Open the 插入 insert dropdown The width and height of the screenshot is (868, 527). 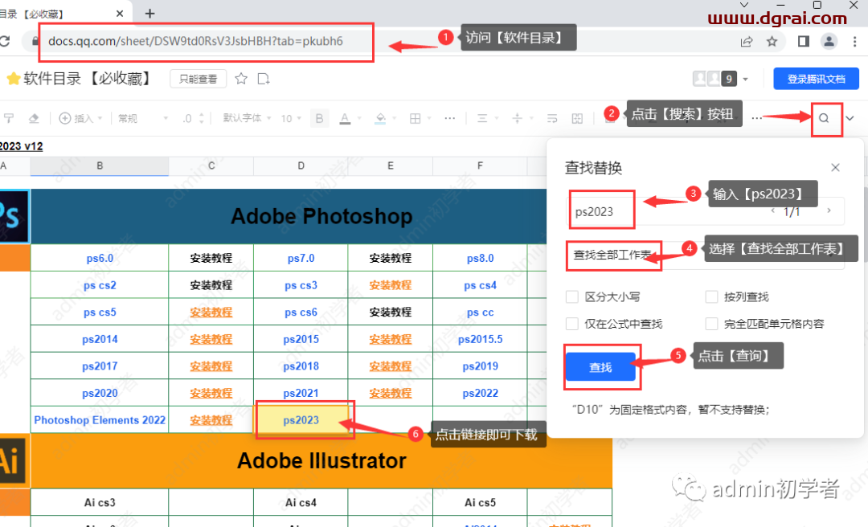(81, 118)
